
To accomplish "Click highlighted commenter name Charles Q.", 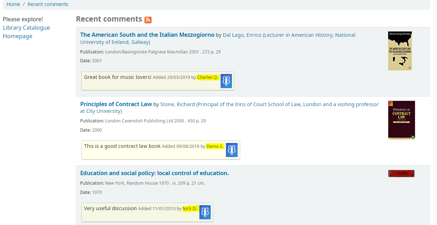I will point(208,77).
